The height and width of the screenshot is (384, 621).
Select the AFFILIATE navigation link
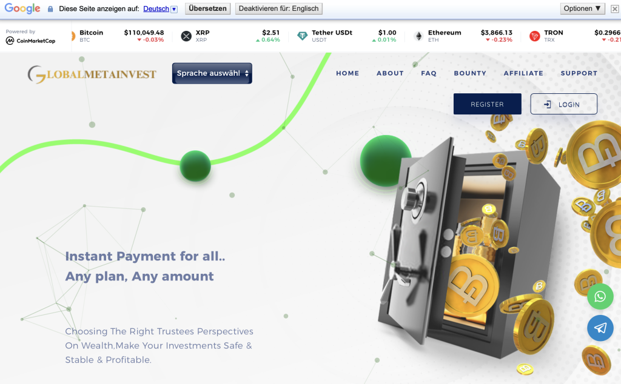pos(523,73)
